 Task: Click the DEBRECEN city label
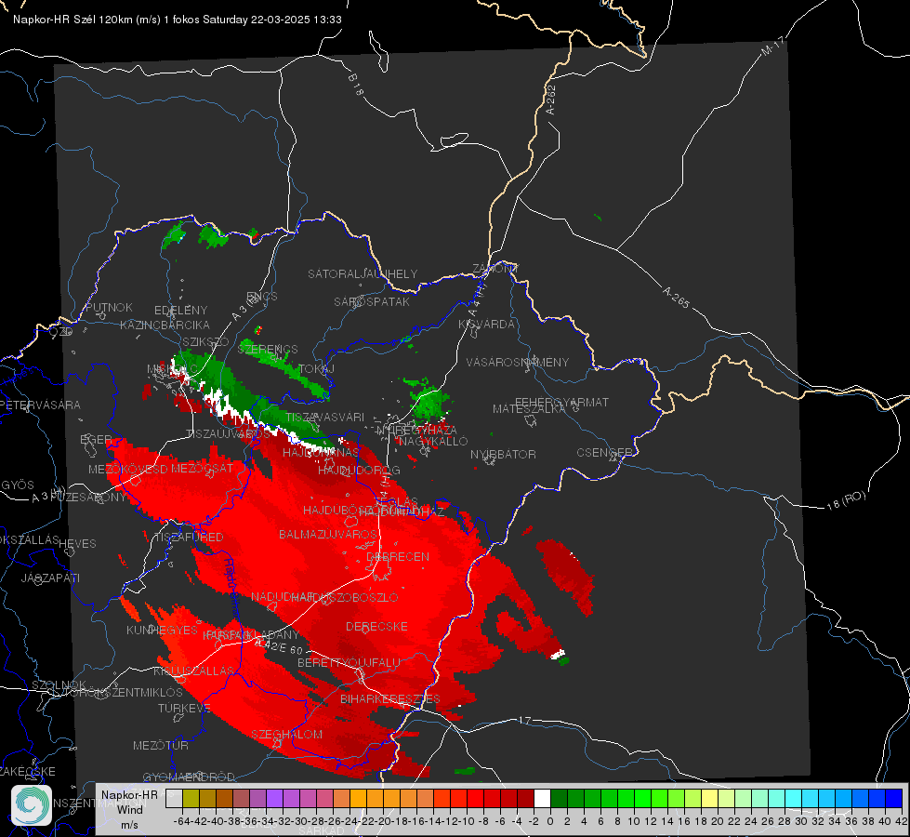tap(398, 556)
